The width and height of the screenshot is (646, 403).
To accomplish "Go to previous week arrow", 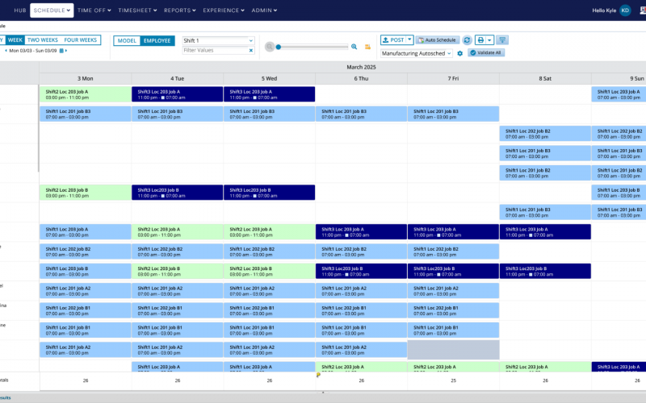I will [x=6, y=51].
